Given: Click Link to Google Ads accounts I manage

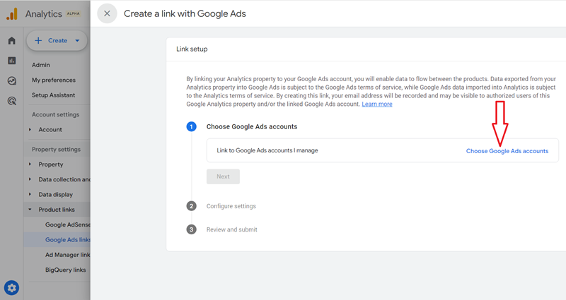Looking at the screenshot, I should pyautogui.click(x=267, y=150).
